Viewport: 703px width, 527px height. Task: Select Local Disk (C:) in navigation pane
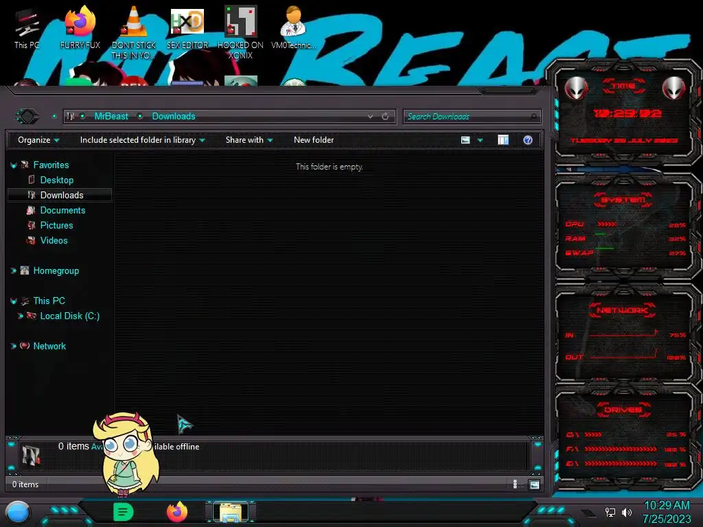point(70,316)
